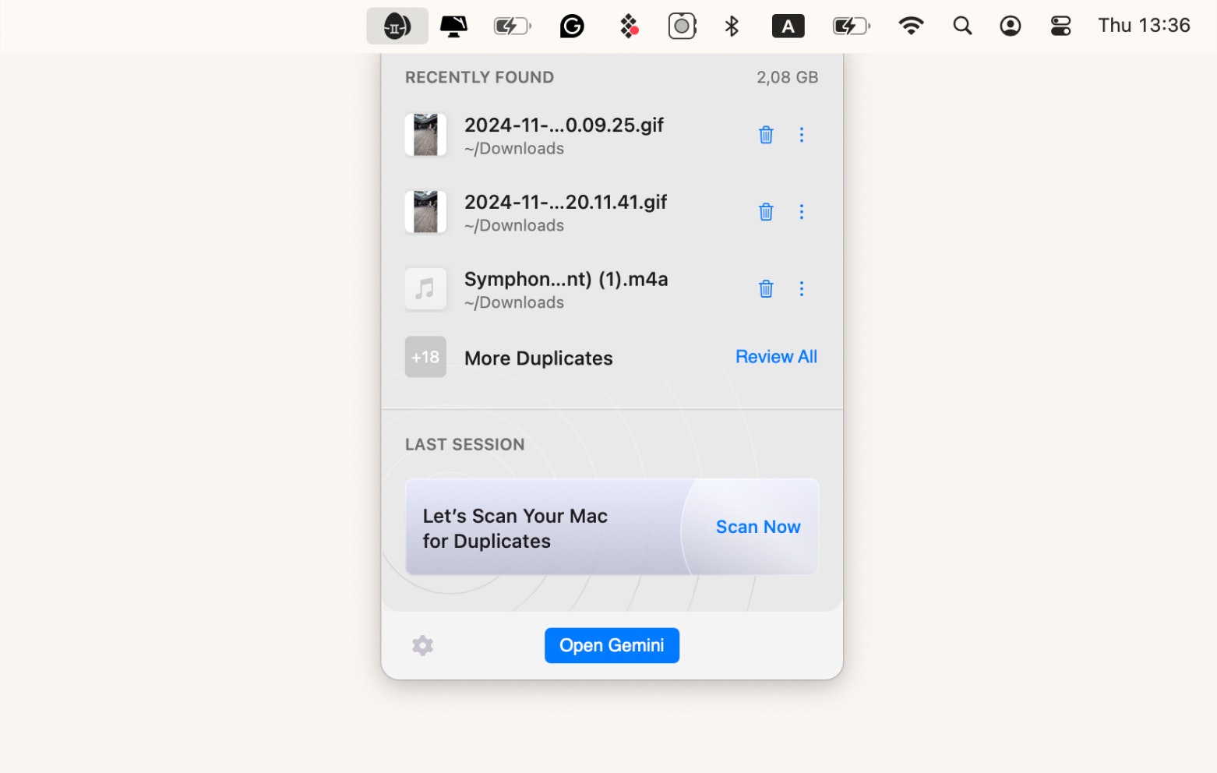
Task: Click Review All link
Action: point(776,357)
